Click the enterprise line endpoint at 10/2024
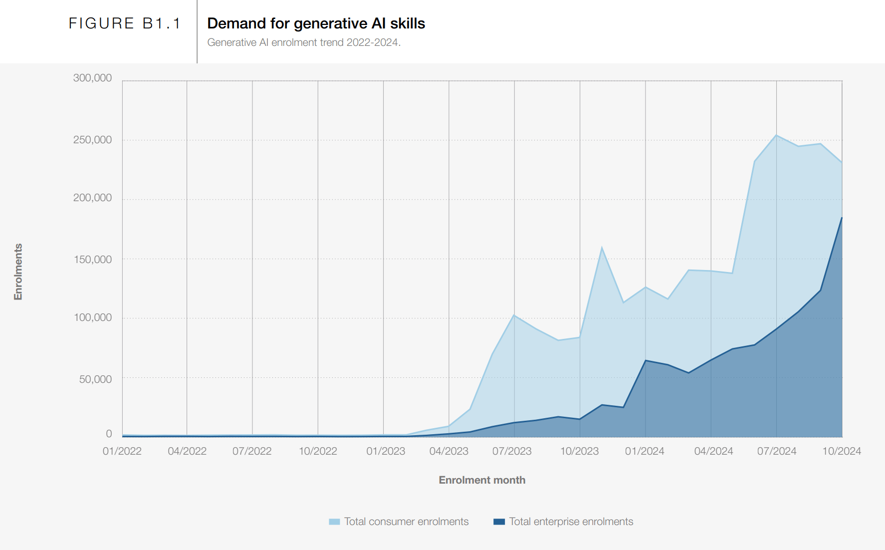 pyautogui.click(x=842, y=218)
